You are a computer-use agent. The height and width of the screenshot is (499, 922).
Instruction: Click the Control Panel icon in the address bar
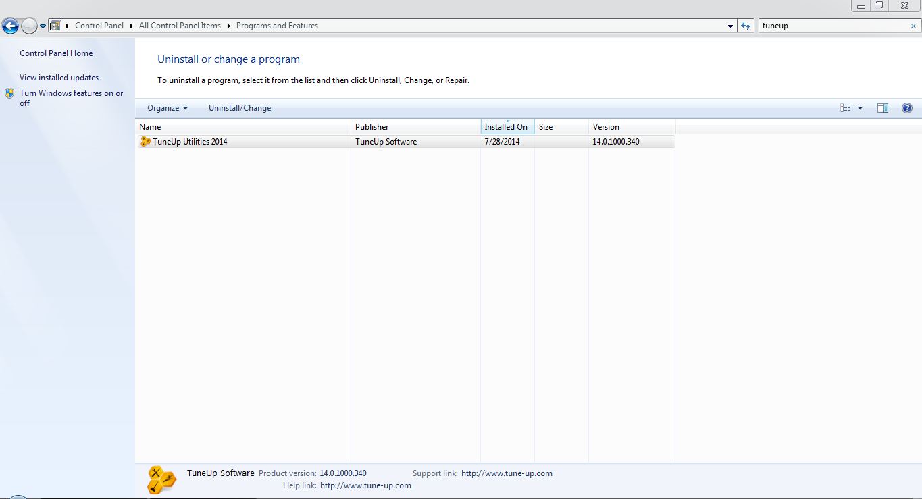click(55, 26)
